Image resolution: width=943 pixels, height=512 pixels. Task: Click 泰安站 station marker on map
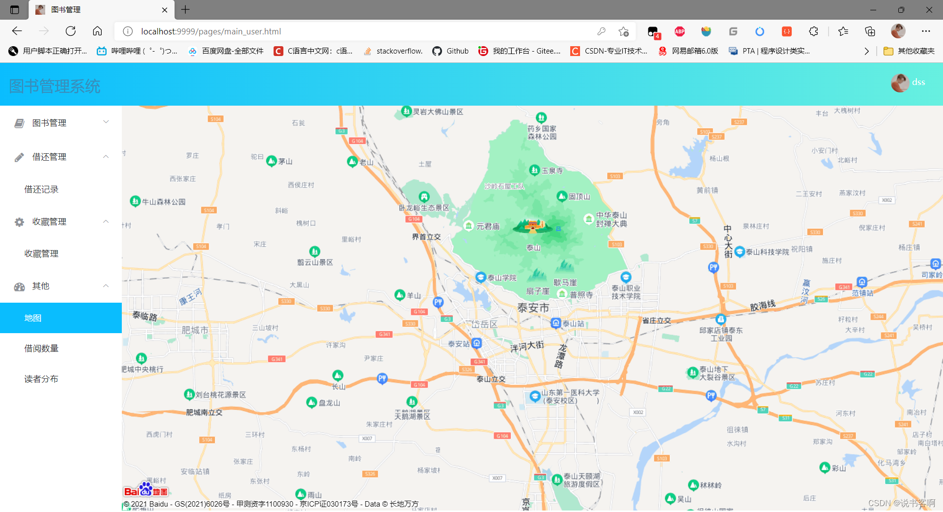(x=476, y=343)
